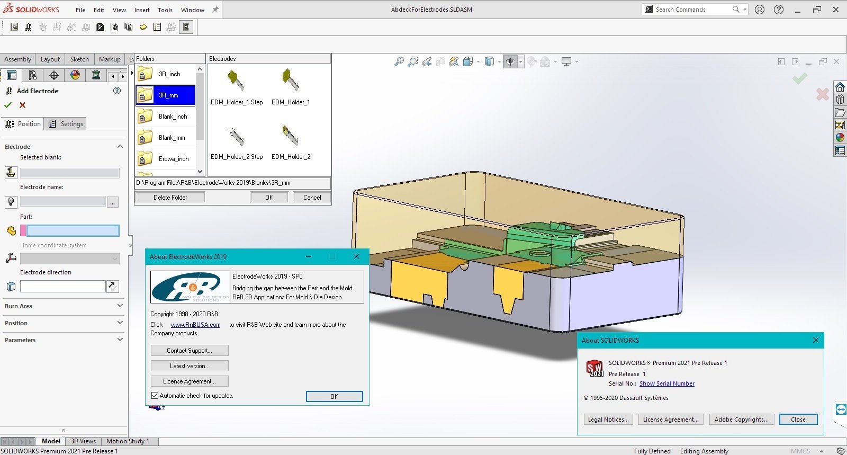Open www.RnBUSA.com link
Image resolution: width=847 pixels, height=455 pixels.
(195, 325)
